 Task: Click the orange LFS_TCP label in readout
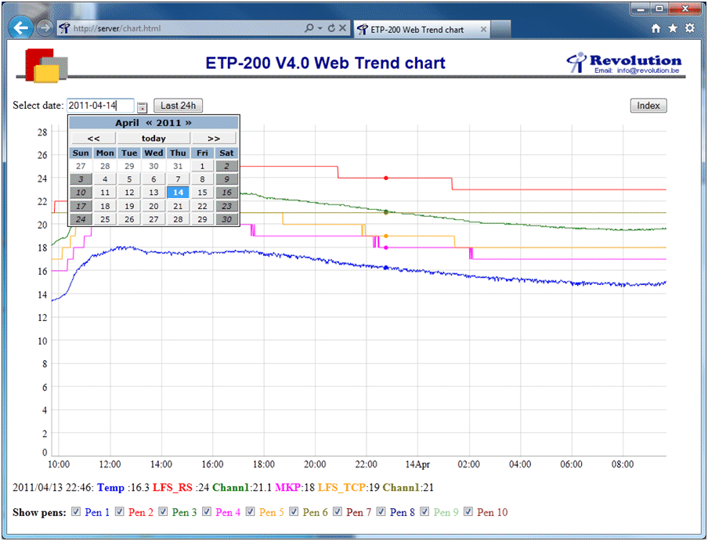[341, 487]
